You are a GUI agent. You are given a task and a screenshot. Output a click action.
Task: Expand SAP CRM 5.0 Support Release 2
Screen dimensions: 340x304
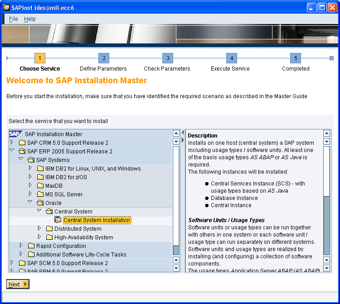13,142
